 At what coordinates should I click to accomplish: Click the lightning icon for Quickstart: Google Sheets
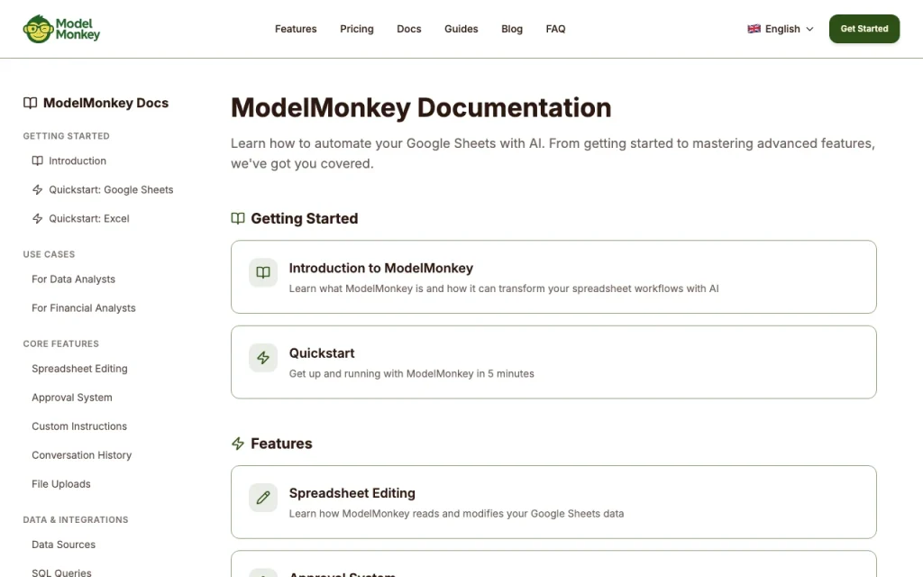click(37, 189)
